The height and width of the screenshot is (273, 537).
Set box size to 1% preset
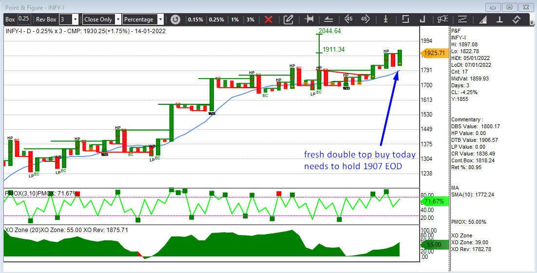pyautogui.click(x=234, y=19)
